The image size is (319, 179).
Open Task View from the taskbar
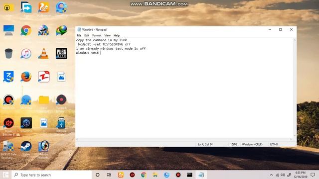point(109,175)
